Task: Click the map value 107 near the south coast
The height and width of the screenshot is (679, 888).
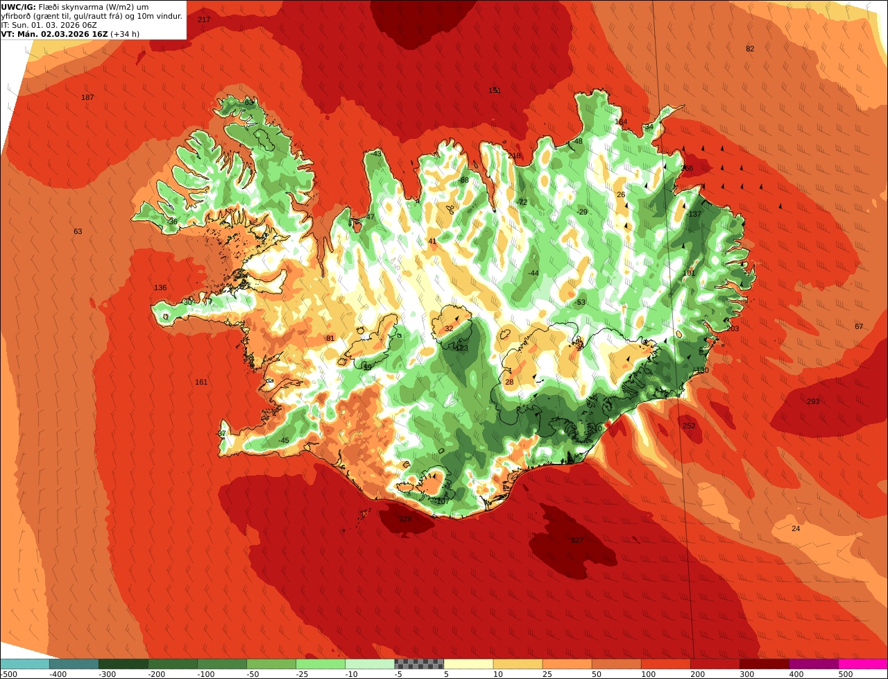Action: click(x=443, y=501)
